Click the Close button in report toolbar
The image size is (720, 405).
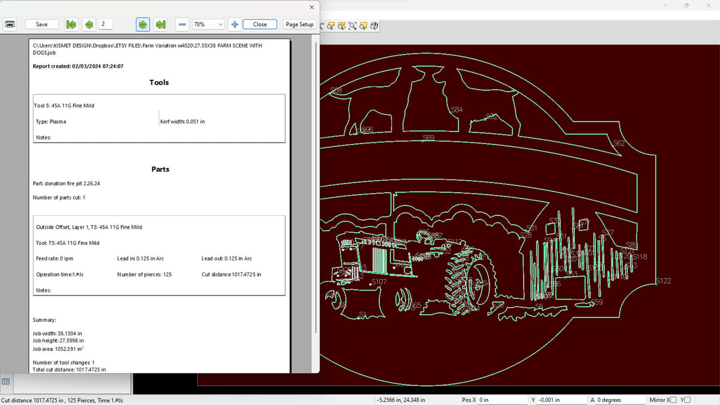(x=260, y=25)
